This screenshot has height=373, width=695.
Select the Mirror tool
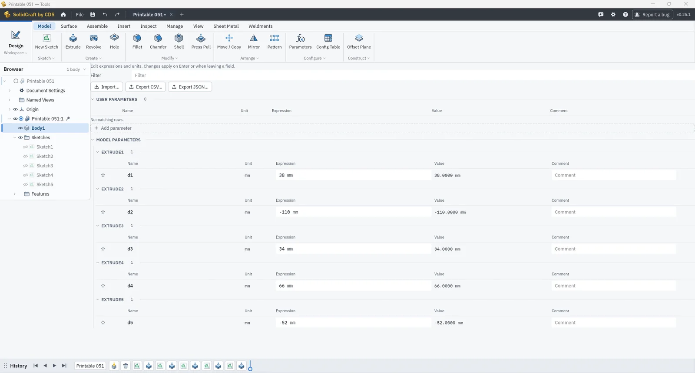click(x=254, y=42)
